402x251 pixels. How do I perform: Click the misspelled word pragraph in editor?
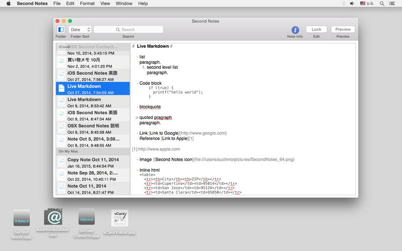click(163, 117)
